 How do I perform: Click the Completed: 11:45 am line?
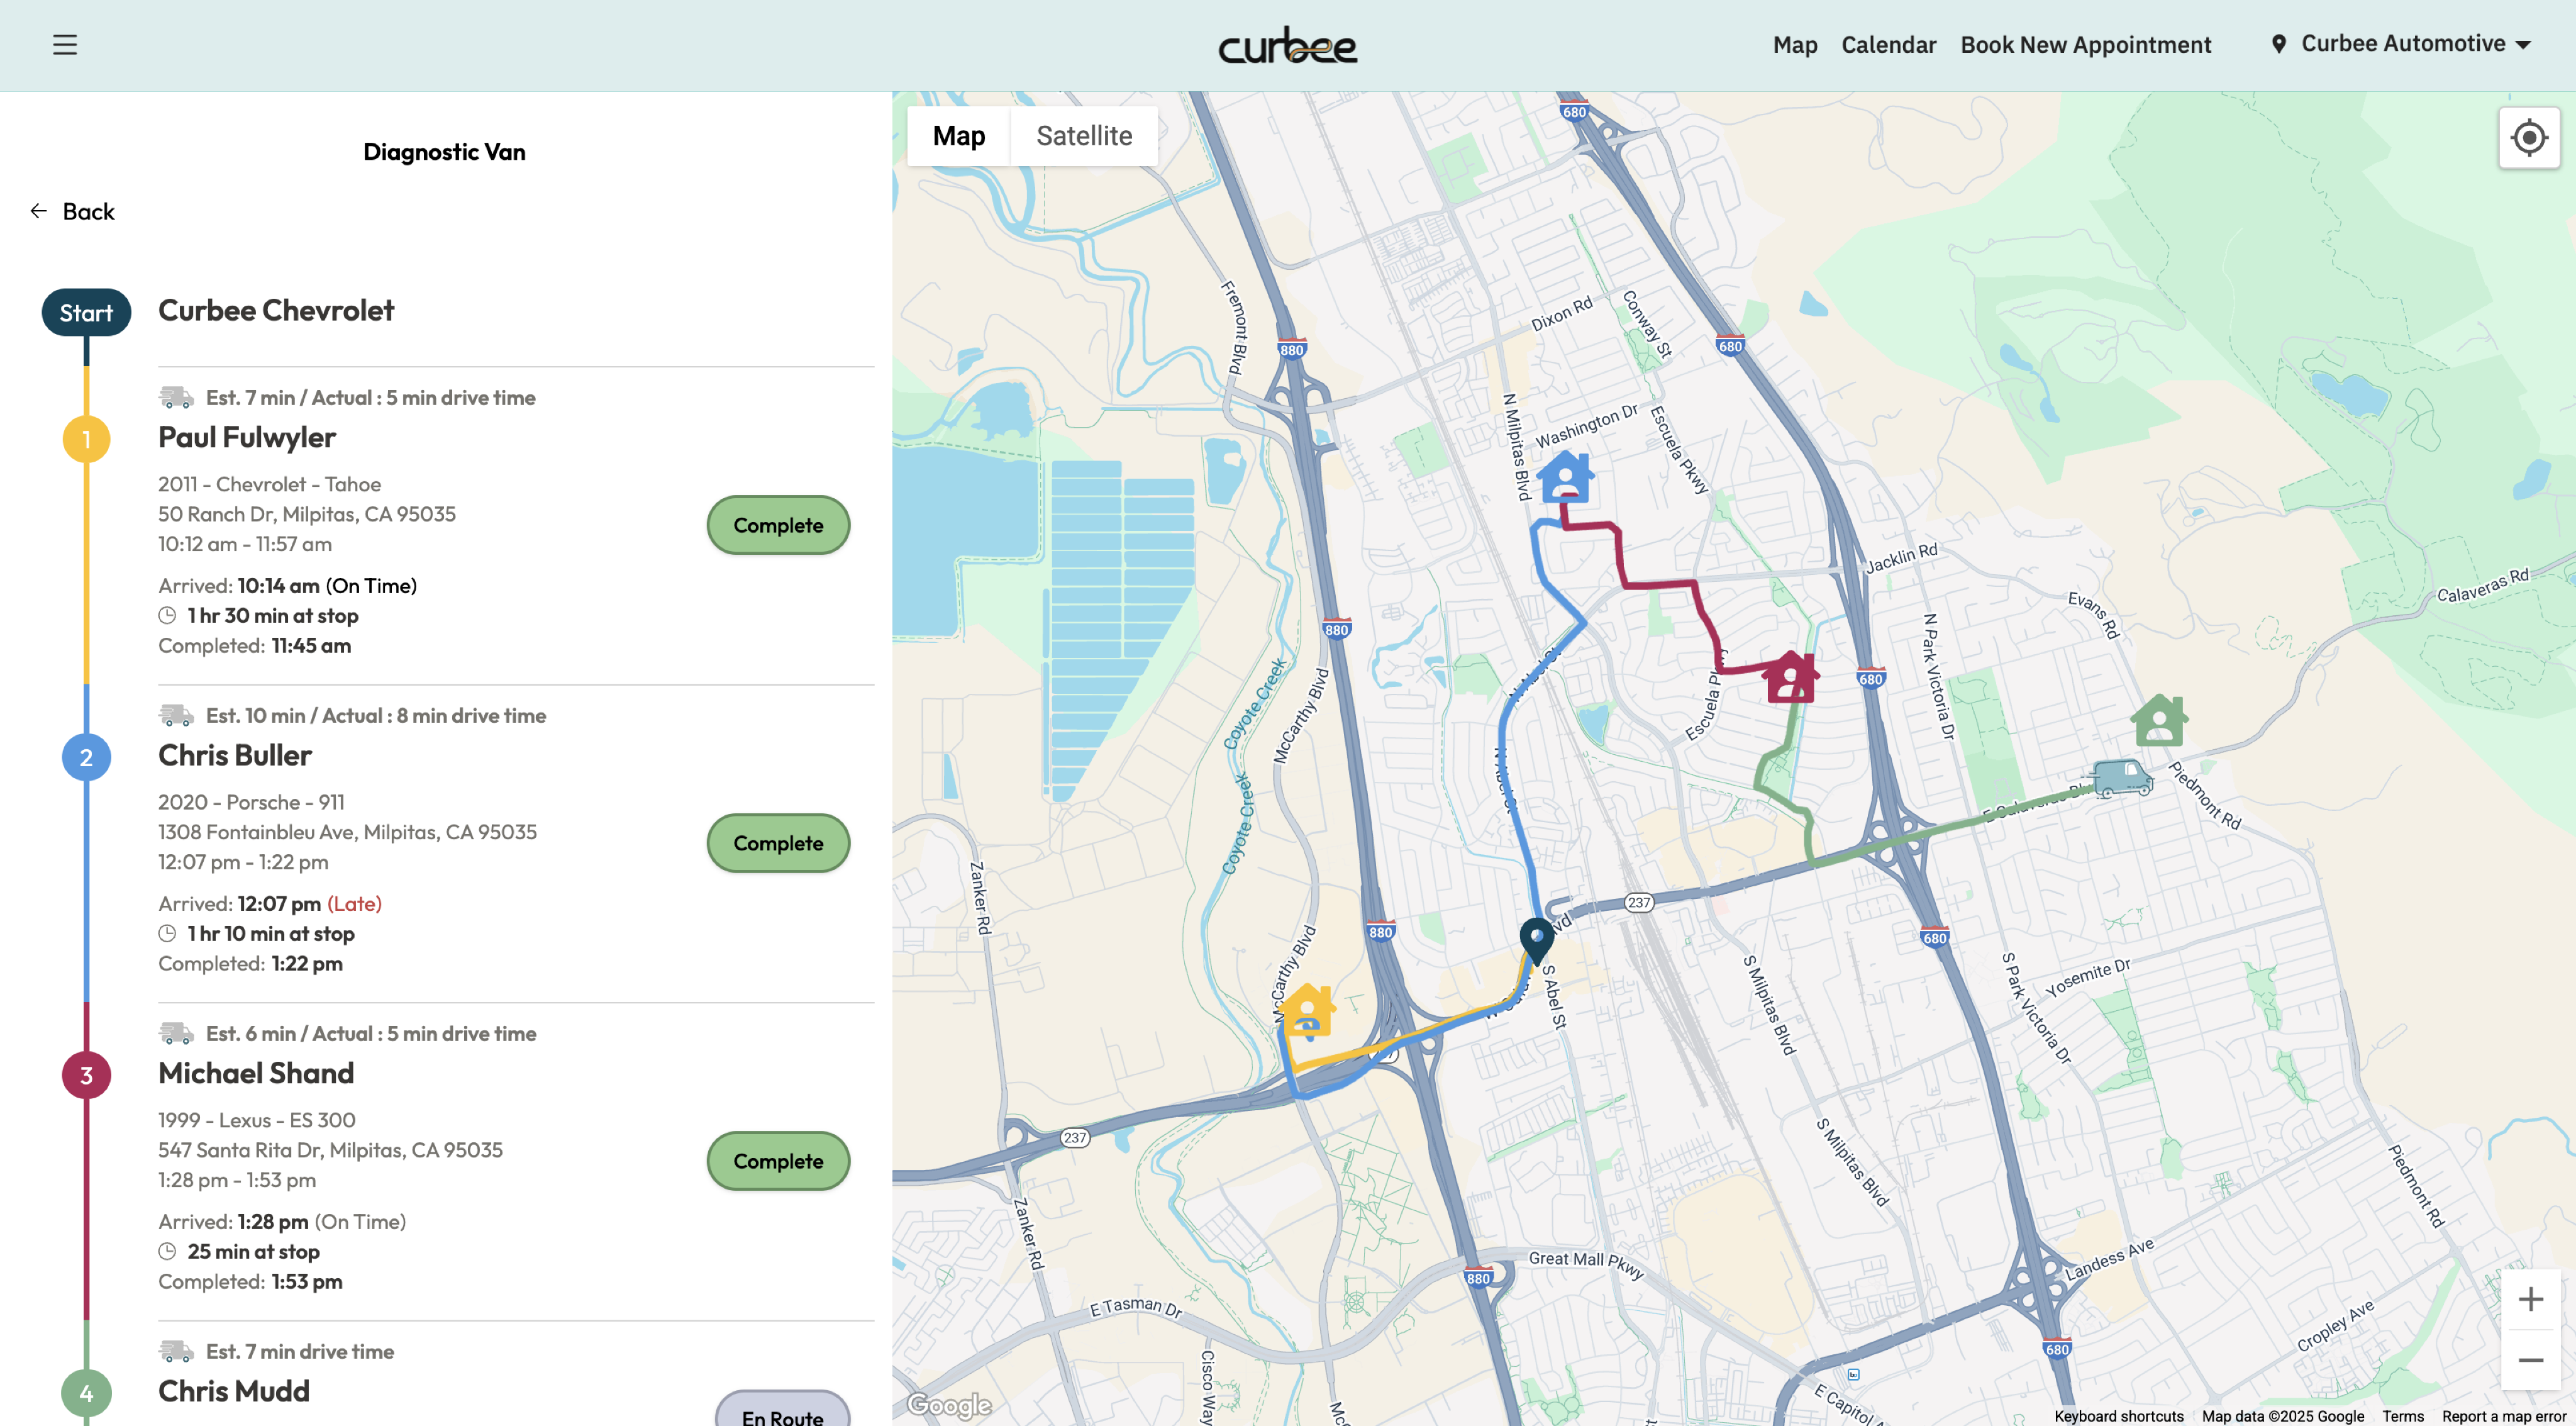point(255,646)
